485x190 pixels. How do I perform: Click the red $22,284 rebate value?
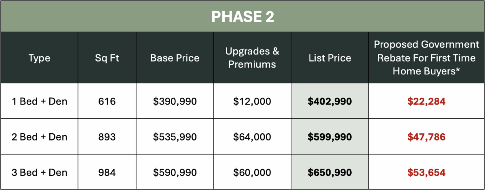pyautogui.click(x=426, y=101)
